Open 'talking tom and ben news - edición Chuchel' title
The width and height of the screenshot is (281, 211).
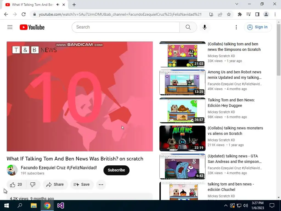[231, 187]
